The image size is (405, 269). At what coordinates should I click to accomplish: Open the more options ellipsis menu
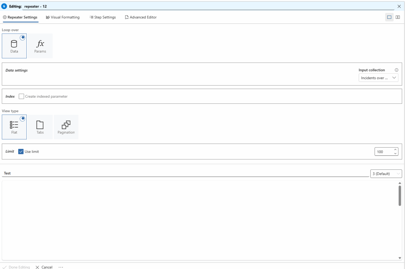tap(61, 267)
